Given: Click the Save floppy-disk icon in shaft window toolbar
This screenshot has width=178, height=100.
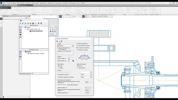Looking at the screenshot, I should 25,23.
